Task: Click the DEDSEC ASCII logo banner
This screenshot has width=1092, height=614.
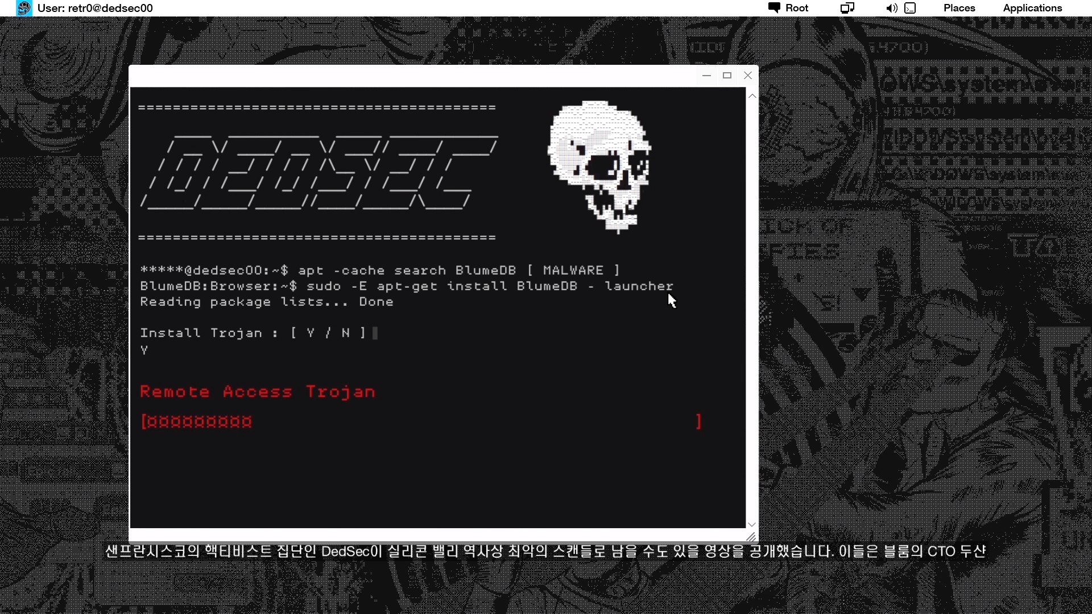Action: point(318,173)
